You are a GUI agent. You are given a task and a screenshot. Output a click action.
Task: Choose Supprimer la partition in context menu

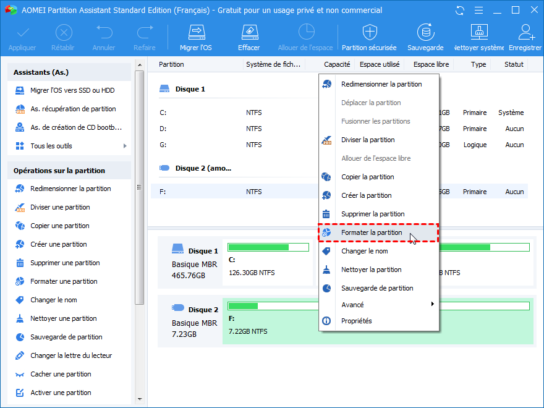tap(379, 214)
